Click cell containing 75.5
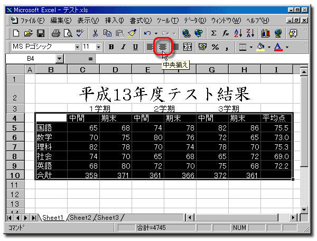The height and width of the screenshot is (241, 317). pos(276,128)
